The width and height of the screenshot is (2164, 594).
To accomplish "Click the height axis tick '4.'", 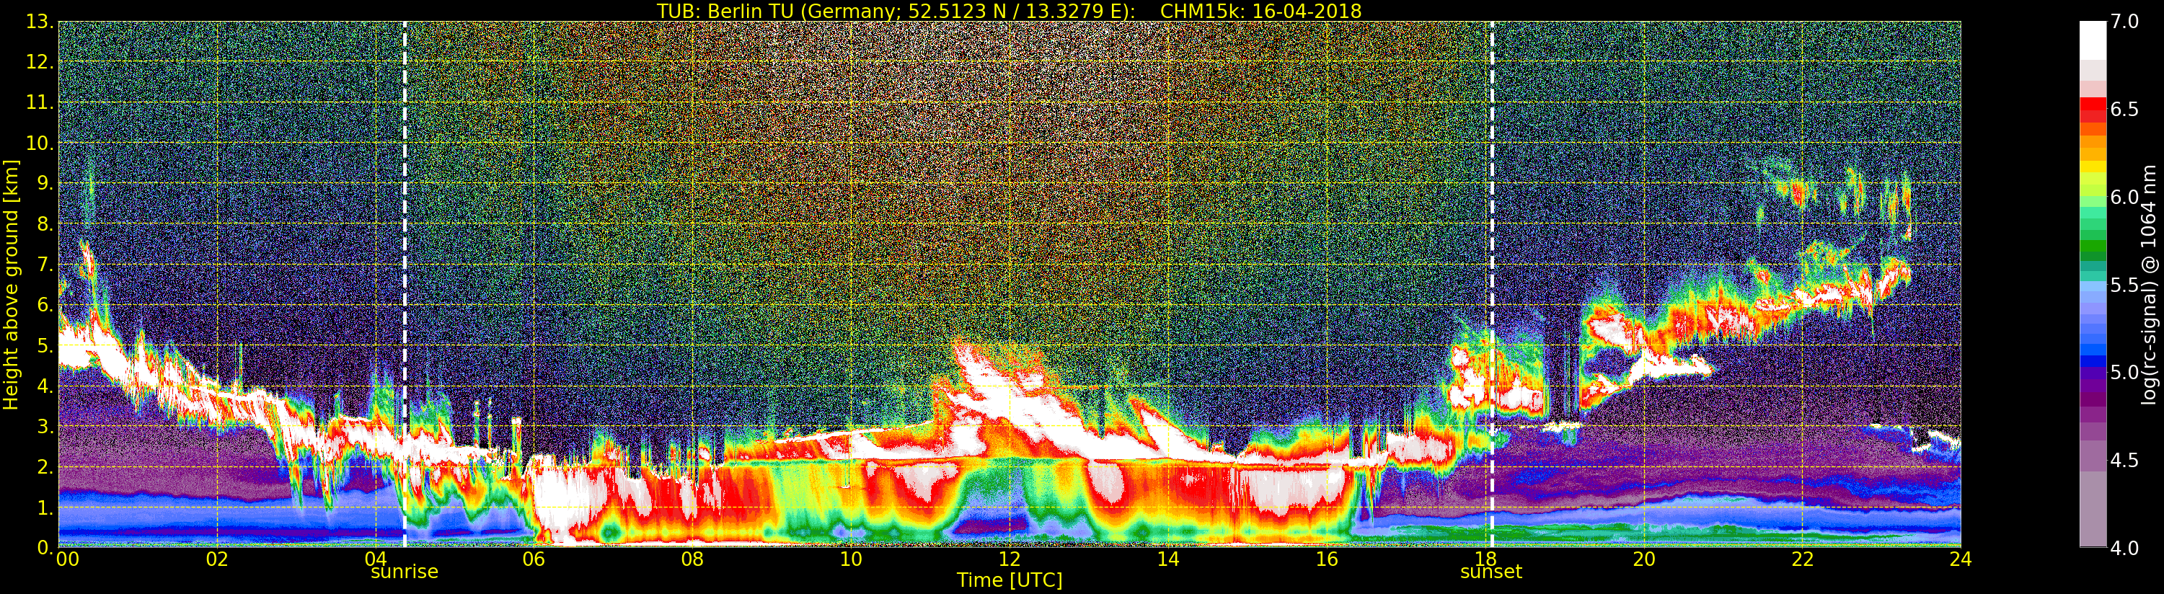I will pos(45,386).
